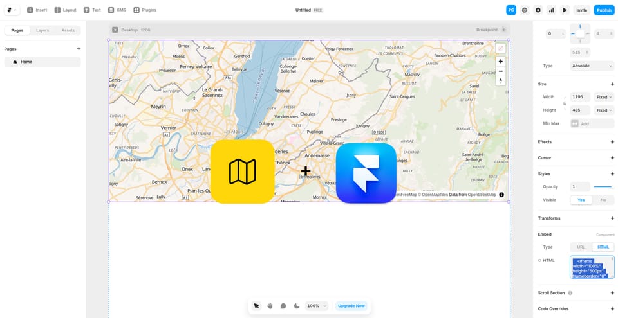Open the Plugins menu
Screen dimensions: 618x318
click(x=145, y=10)
